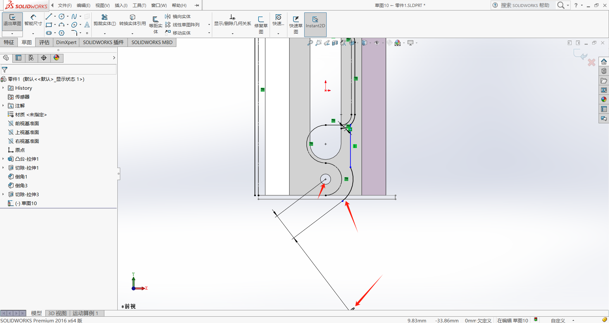Choose the Spline sketch tool
This screenshot has width=609, height=323.
(x=74, y=16)
